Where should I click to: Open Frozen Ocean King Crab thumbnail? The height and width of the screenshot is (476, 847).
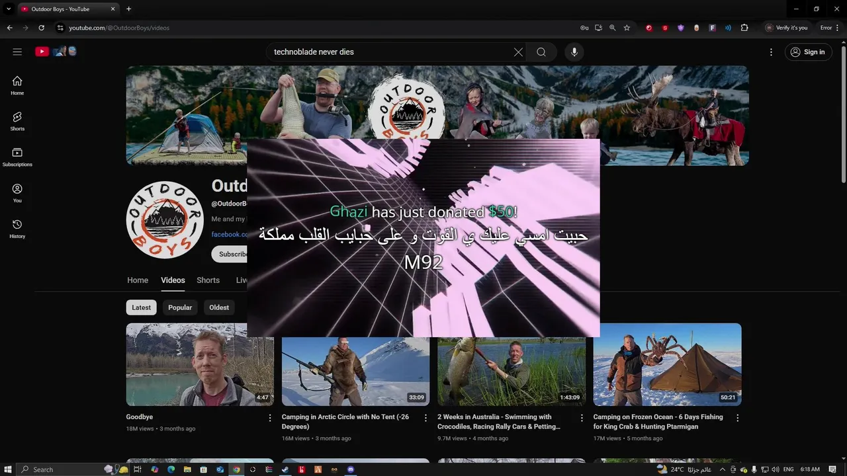coord(667,364)
